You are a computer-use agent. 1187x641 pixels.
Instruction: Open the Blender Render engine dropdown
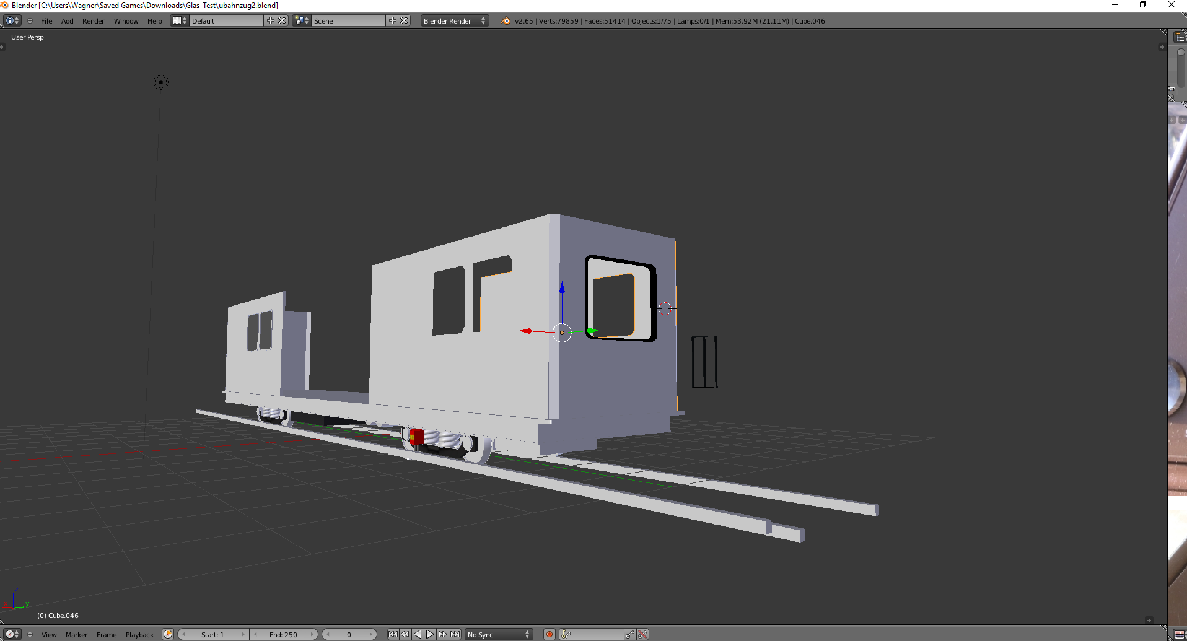coord(454,20)
